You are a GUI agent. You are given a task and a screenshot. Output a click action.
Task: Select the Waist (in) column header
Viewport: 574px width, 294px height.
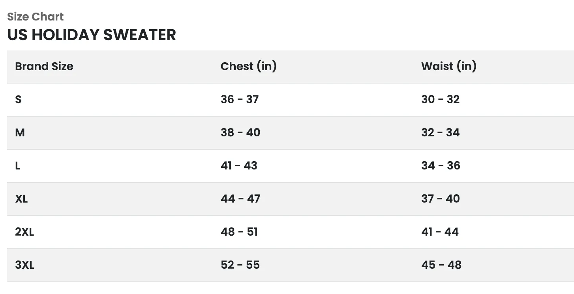pyautogui.click(x=448, y=66)
